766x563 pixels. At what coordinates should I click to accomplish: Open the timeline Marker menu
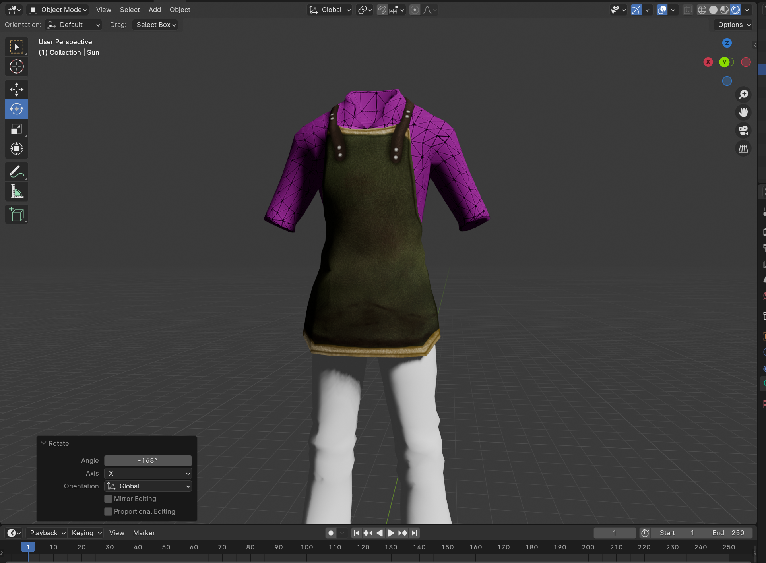tap(144, 533)
